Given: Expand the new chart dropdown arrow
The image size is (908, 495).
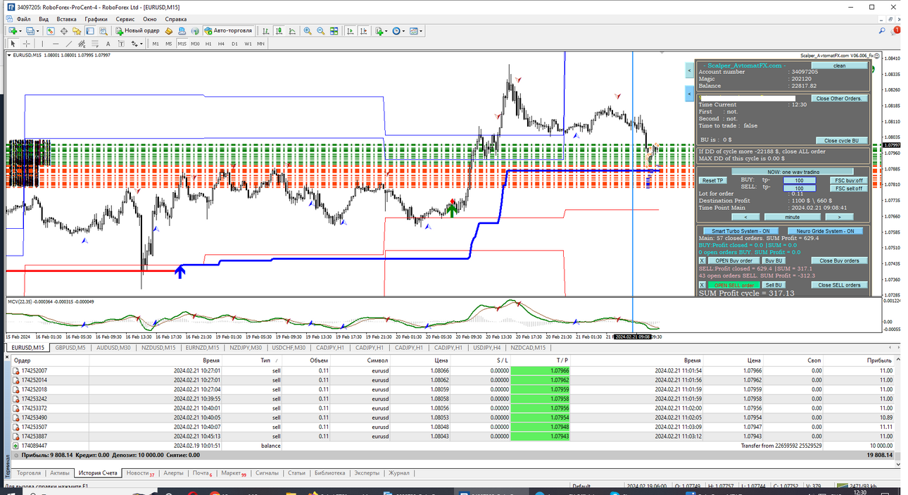Looking at the screenshot, I should pyautogui.click(x=20, y=31).
